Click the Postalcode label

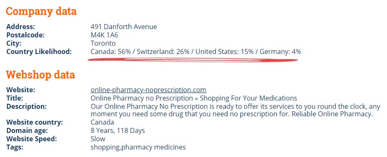[25, 35]
